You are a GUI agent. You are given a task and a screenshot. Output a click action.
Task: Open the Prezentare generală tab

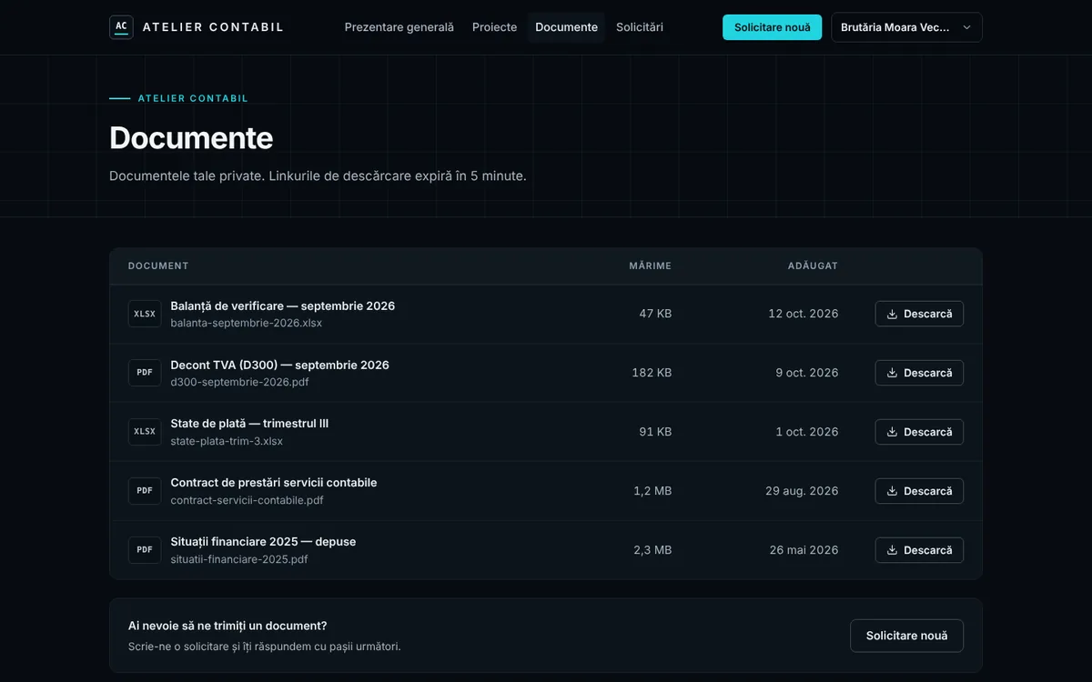click(399, 27)
